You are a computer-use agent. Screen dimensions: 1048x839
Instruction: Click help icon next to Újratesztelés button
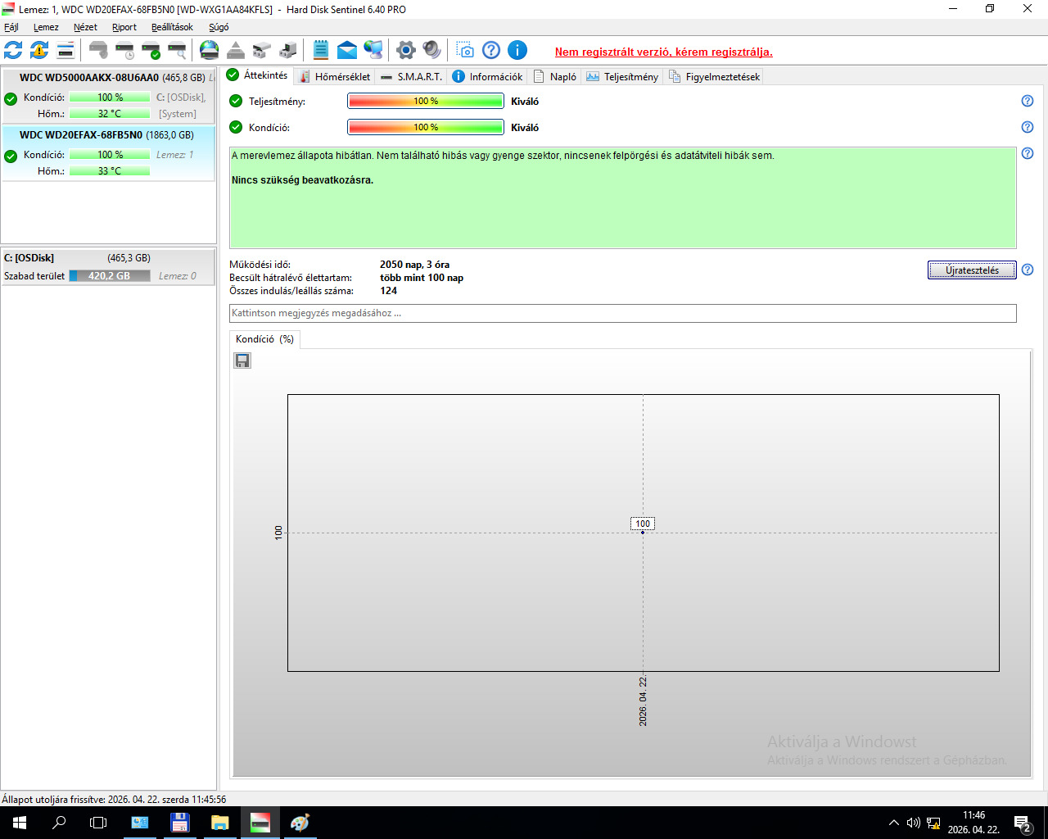click(x=1028, y=270)
